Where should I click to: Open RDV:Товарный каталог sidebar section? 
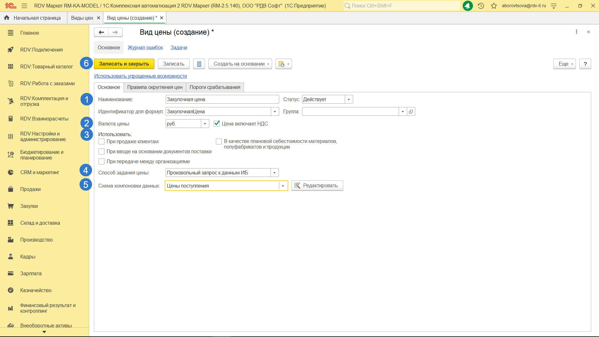(46, 66)
